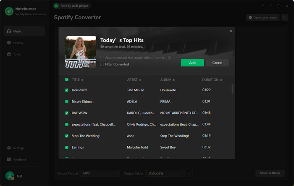Screen dimensions: 294x186
Task: Click the Today's Top Hits cover thumbnail
Action: pos(80,52)
